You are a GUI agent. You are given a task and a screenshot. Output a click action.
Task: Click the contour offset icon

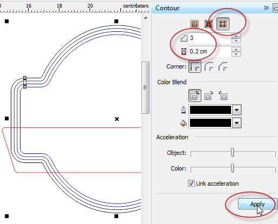(184, 51)
